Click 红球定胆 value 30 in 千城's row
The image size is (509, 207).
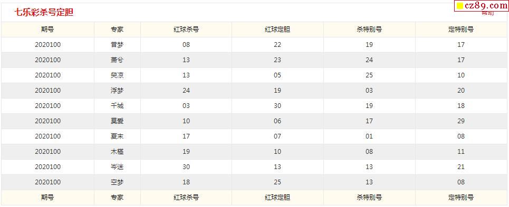point(277,106)
